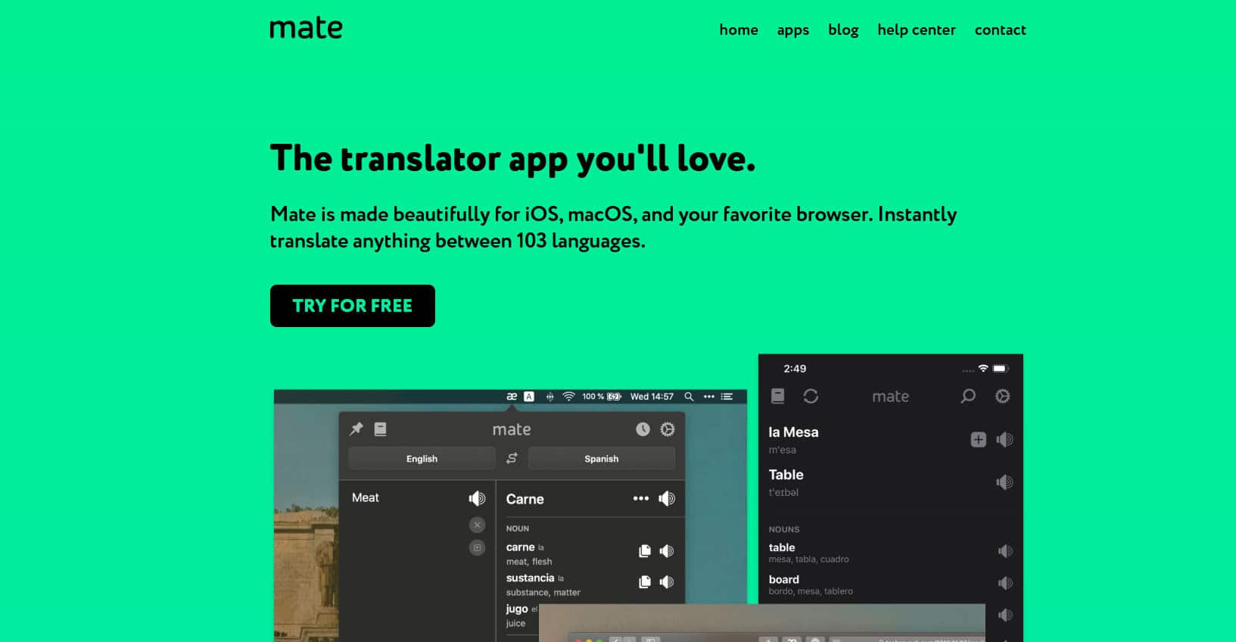Click the mate logo in header

(306, 28)
